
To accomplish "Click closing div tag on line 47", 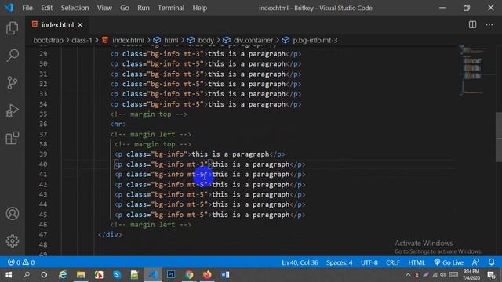I will point(110,235).
